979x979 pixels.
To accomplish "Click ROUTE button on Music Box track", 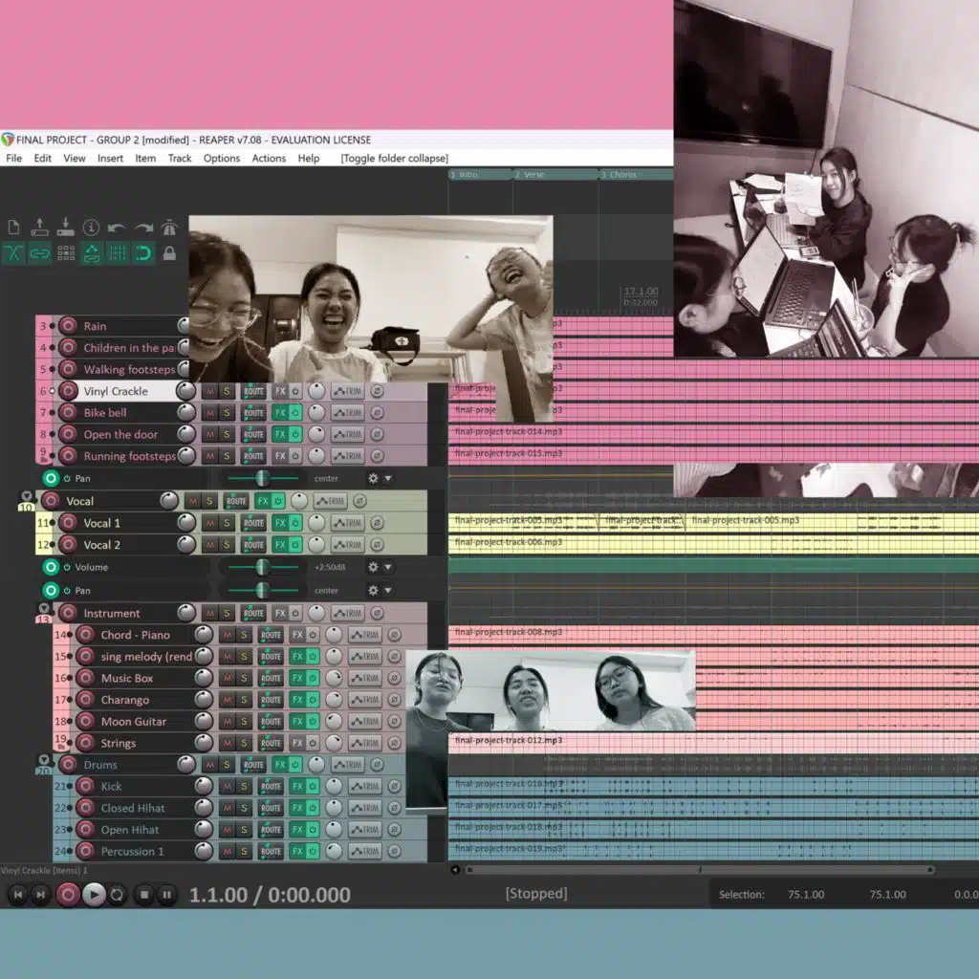I will point(271,679).
